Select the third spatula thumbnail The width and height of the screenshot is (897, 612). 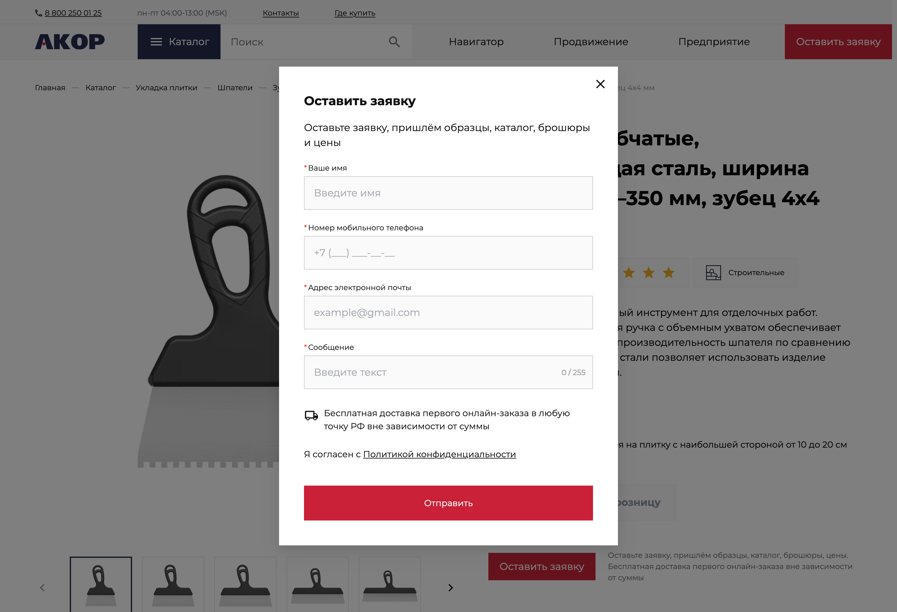pos(245,585)
